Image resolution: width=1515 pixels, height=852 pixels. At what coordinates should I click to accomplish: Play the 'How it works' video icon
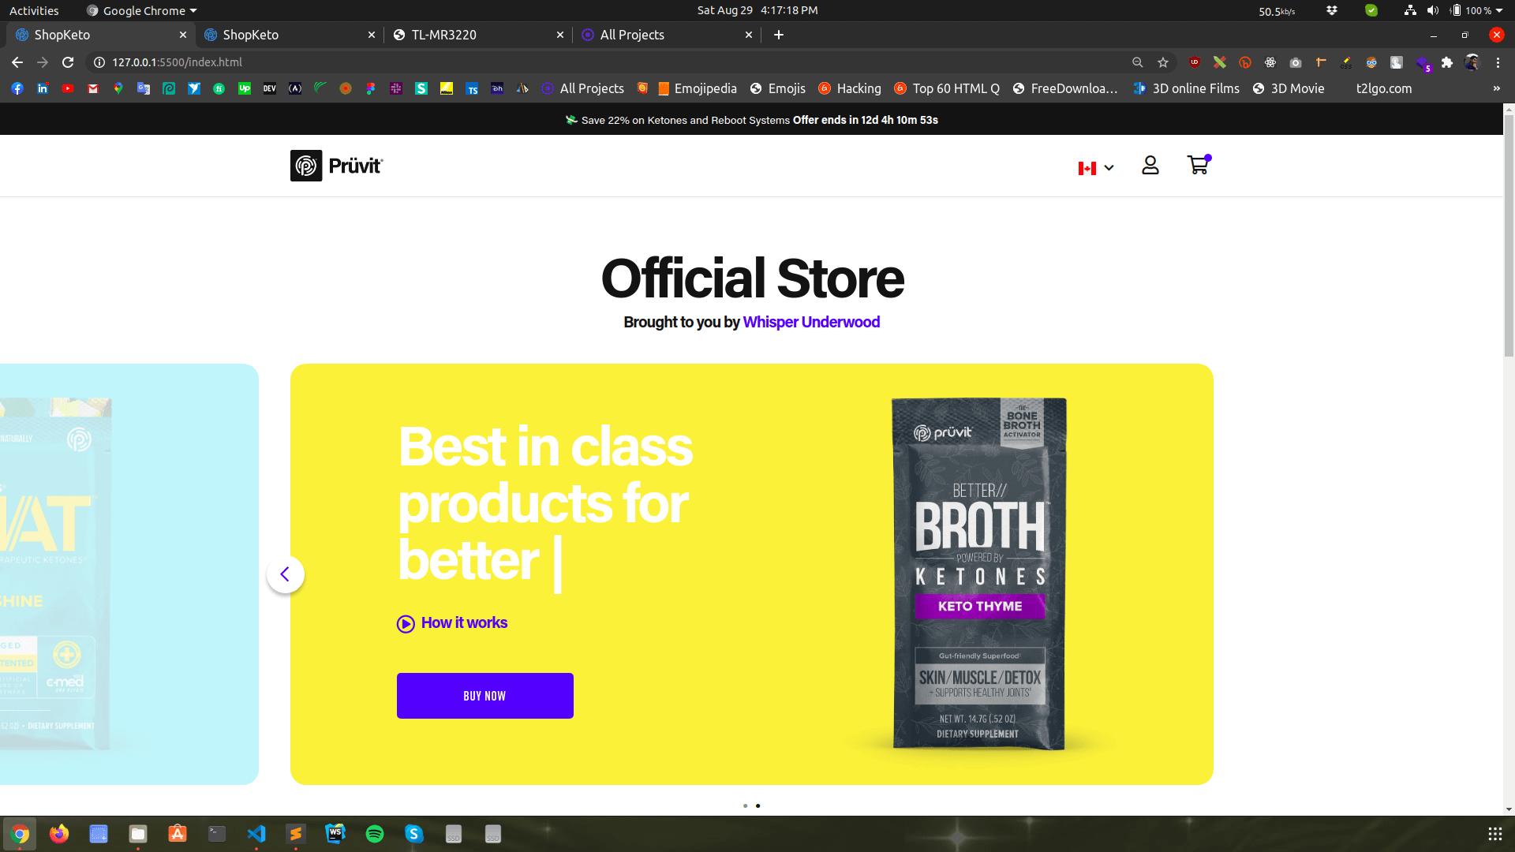click(405, 624)
